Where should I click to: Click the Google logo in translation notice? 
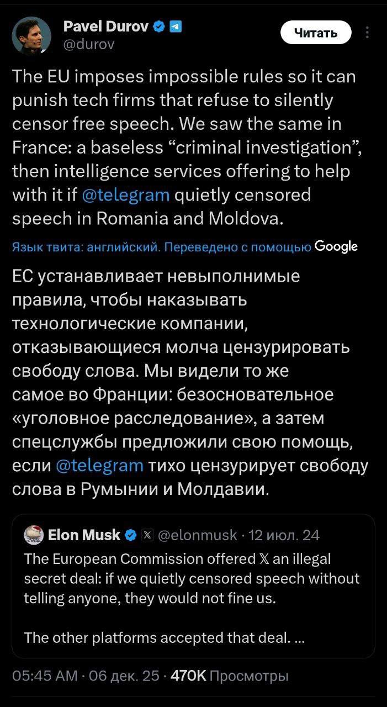[336, 246]
